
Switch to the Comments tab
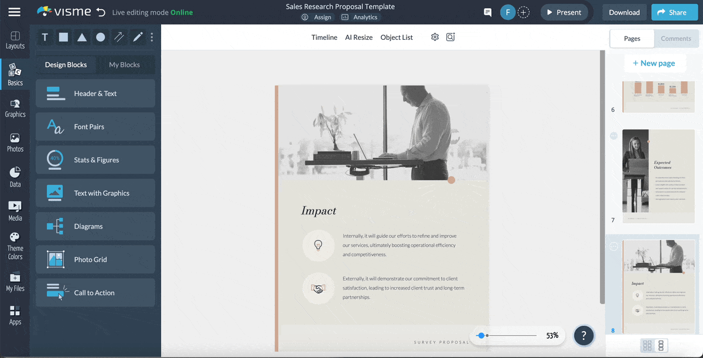[676, 38]
